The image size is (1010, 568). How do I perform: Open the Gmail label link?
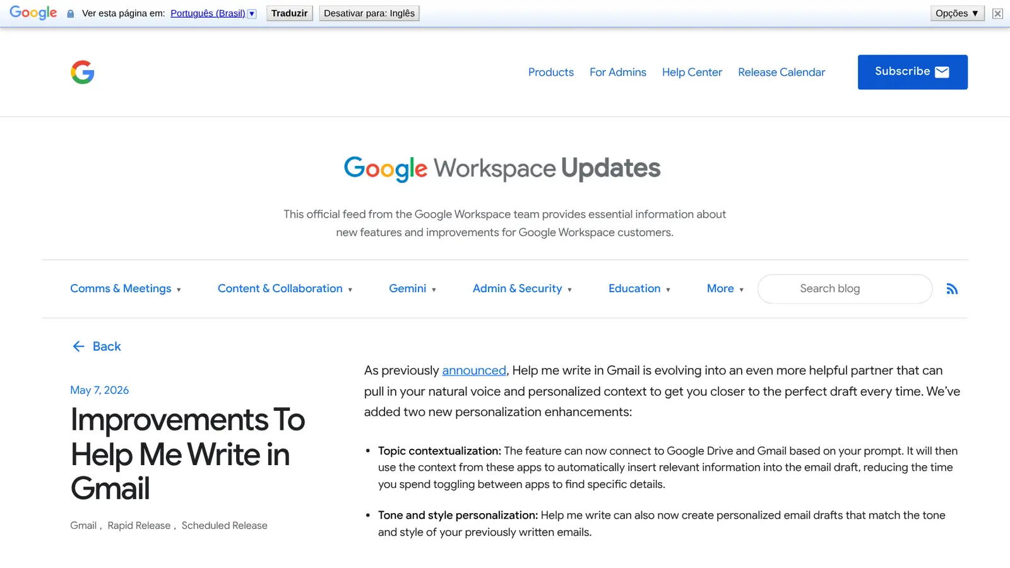pos(83,526)
